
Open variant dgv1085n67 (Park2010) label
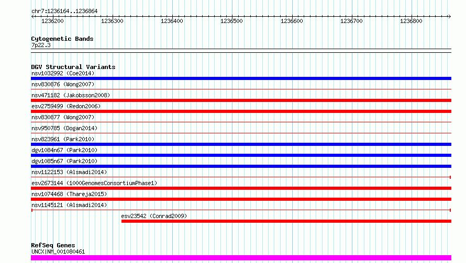(x=64, y=161)
